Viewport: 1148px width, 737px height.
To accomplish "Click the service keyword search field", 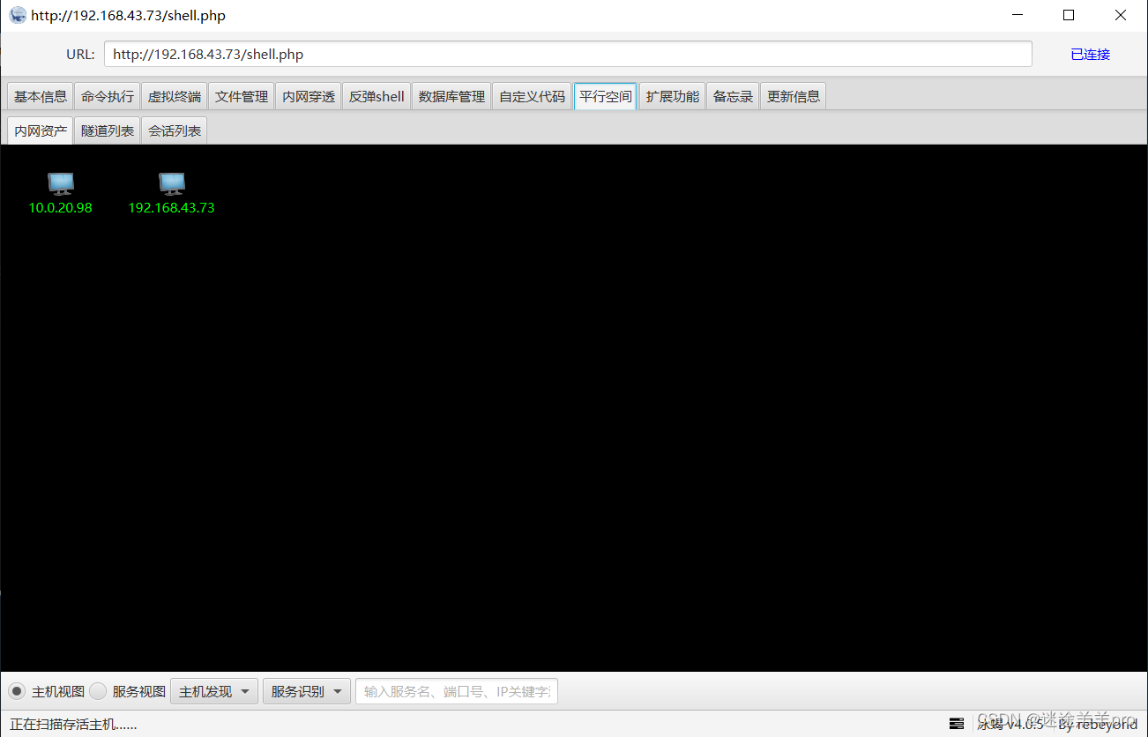I will (x=457, y=691).
